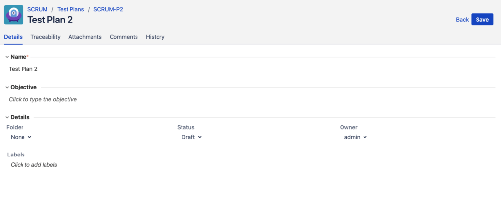Go to Test Plans breadcrumb

70,9
